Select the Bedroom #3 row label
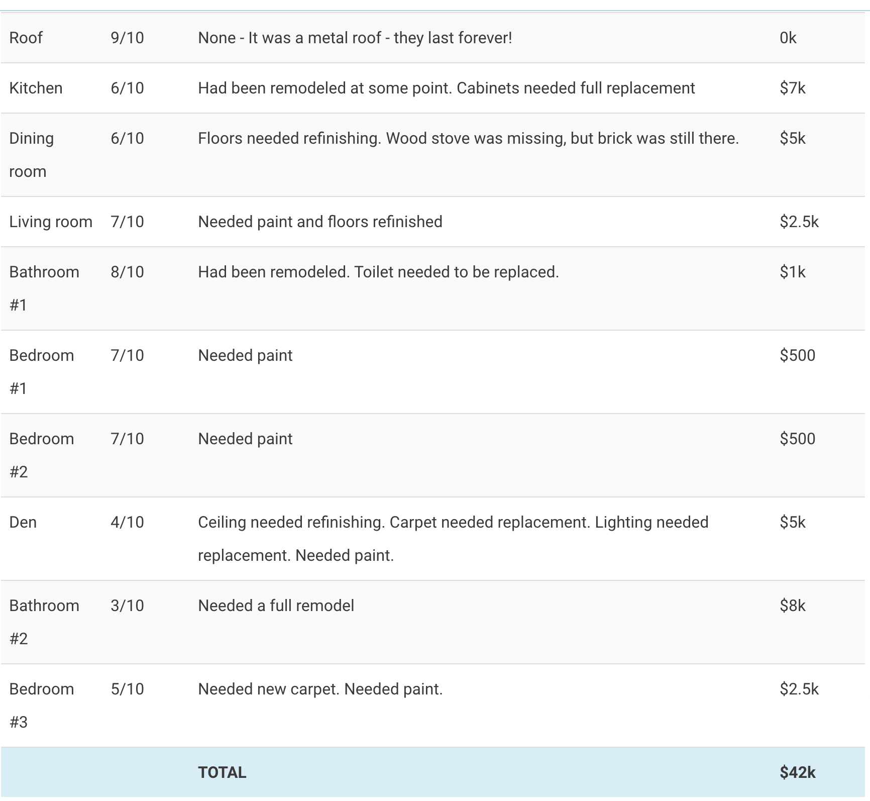870x801 pixels. (42, 706)
